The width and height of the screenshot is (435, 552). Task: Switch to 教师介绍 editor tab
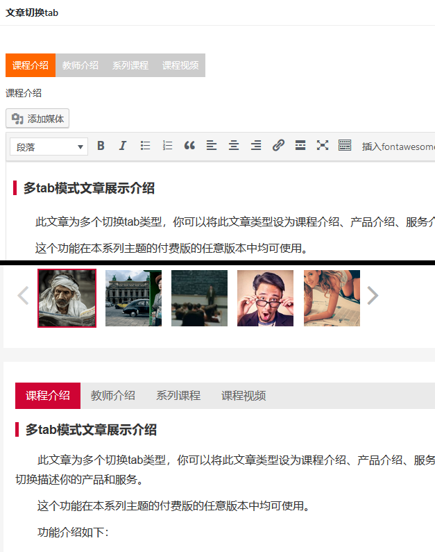coord(80,65)
